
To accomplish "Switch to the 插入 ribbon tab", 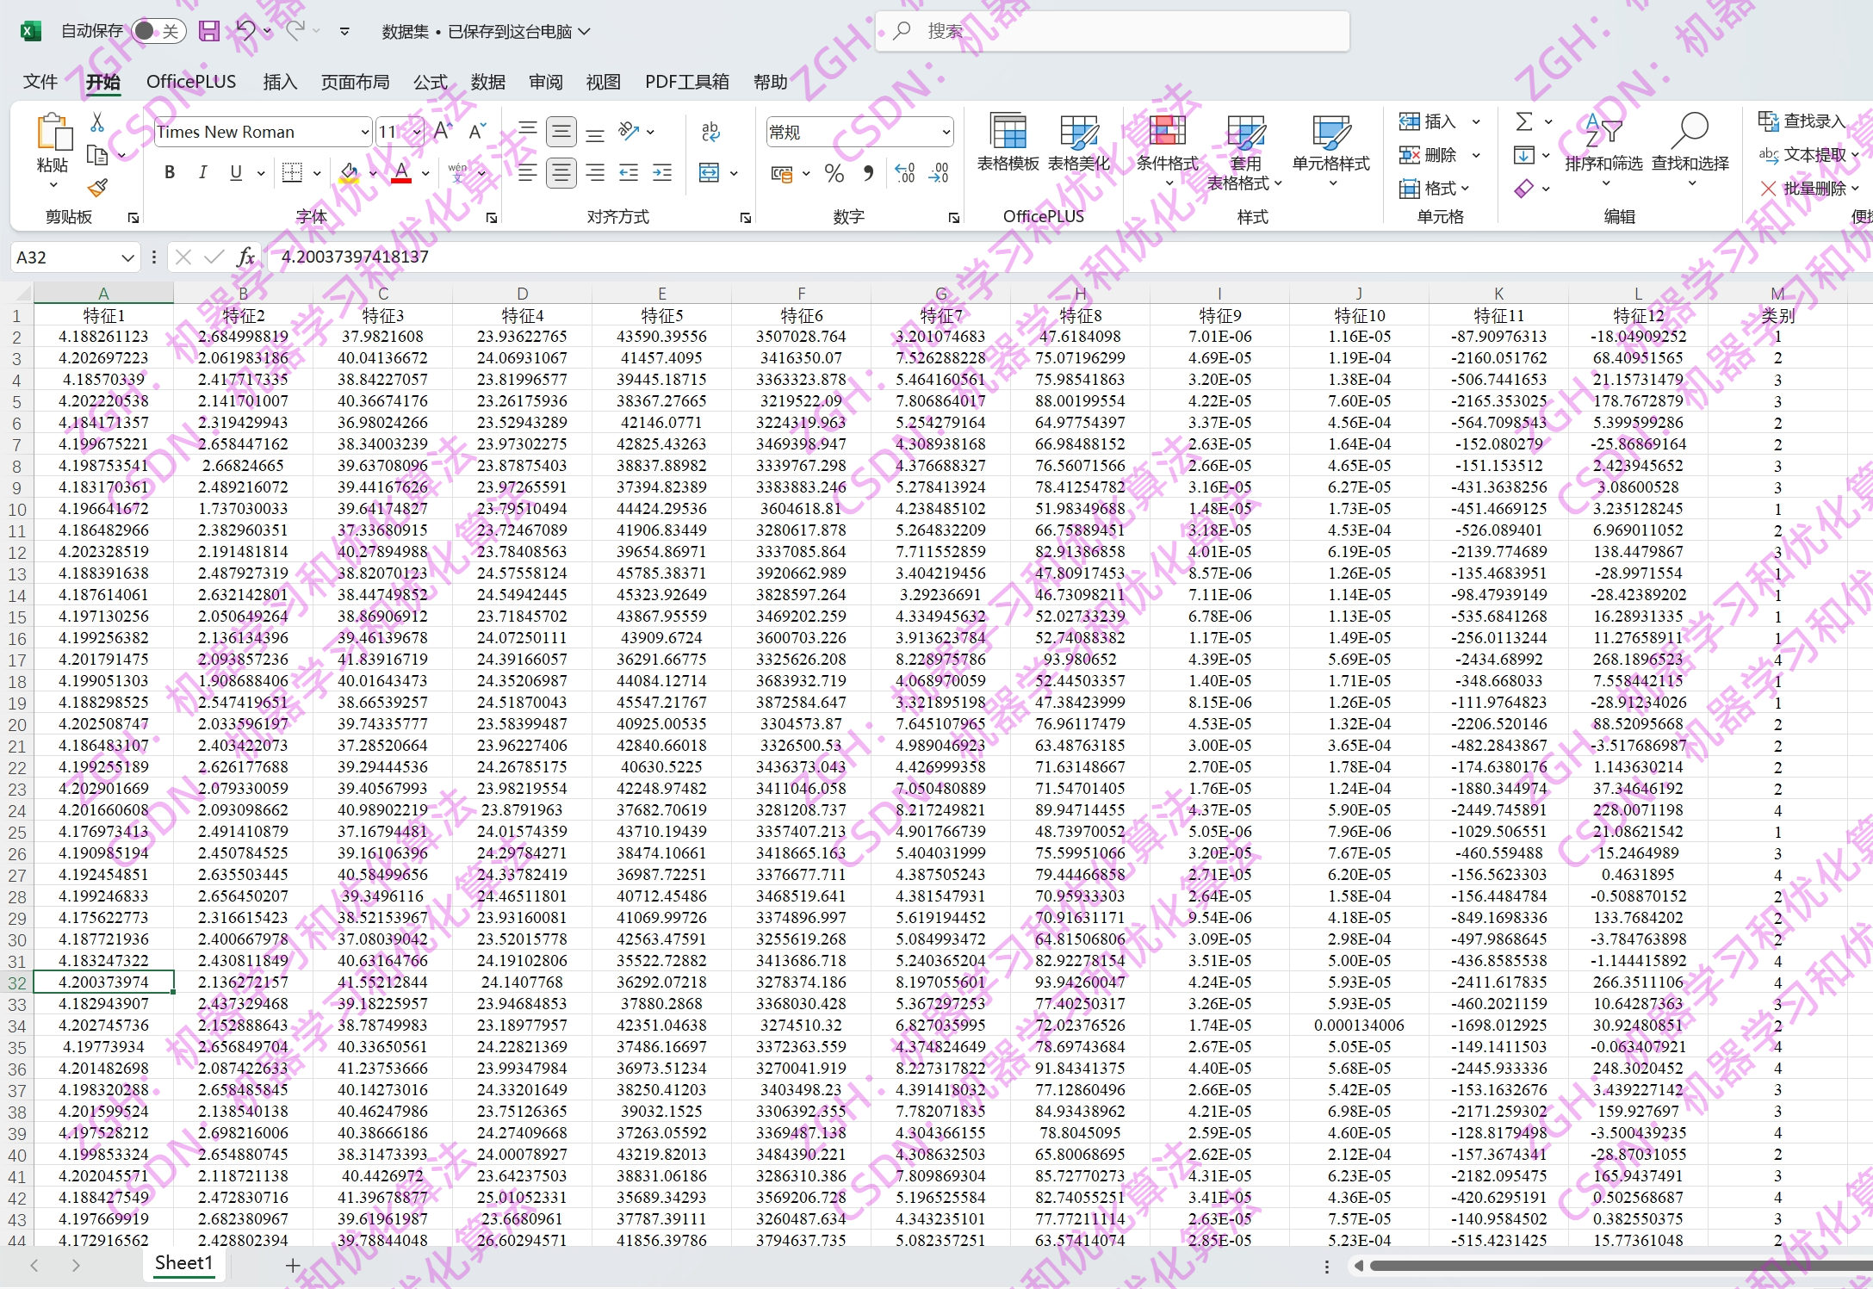I will (x=280, y=82).
